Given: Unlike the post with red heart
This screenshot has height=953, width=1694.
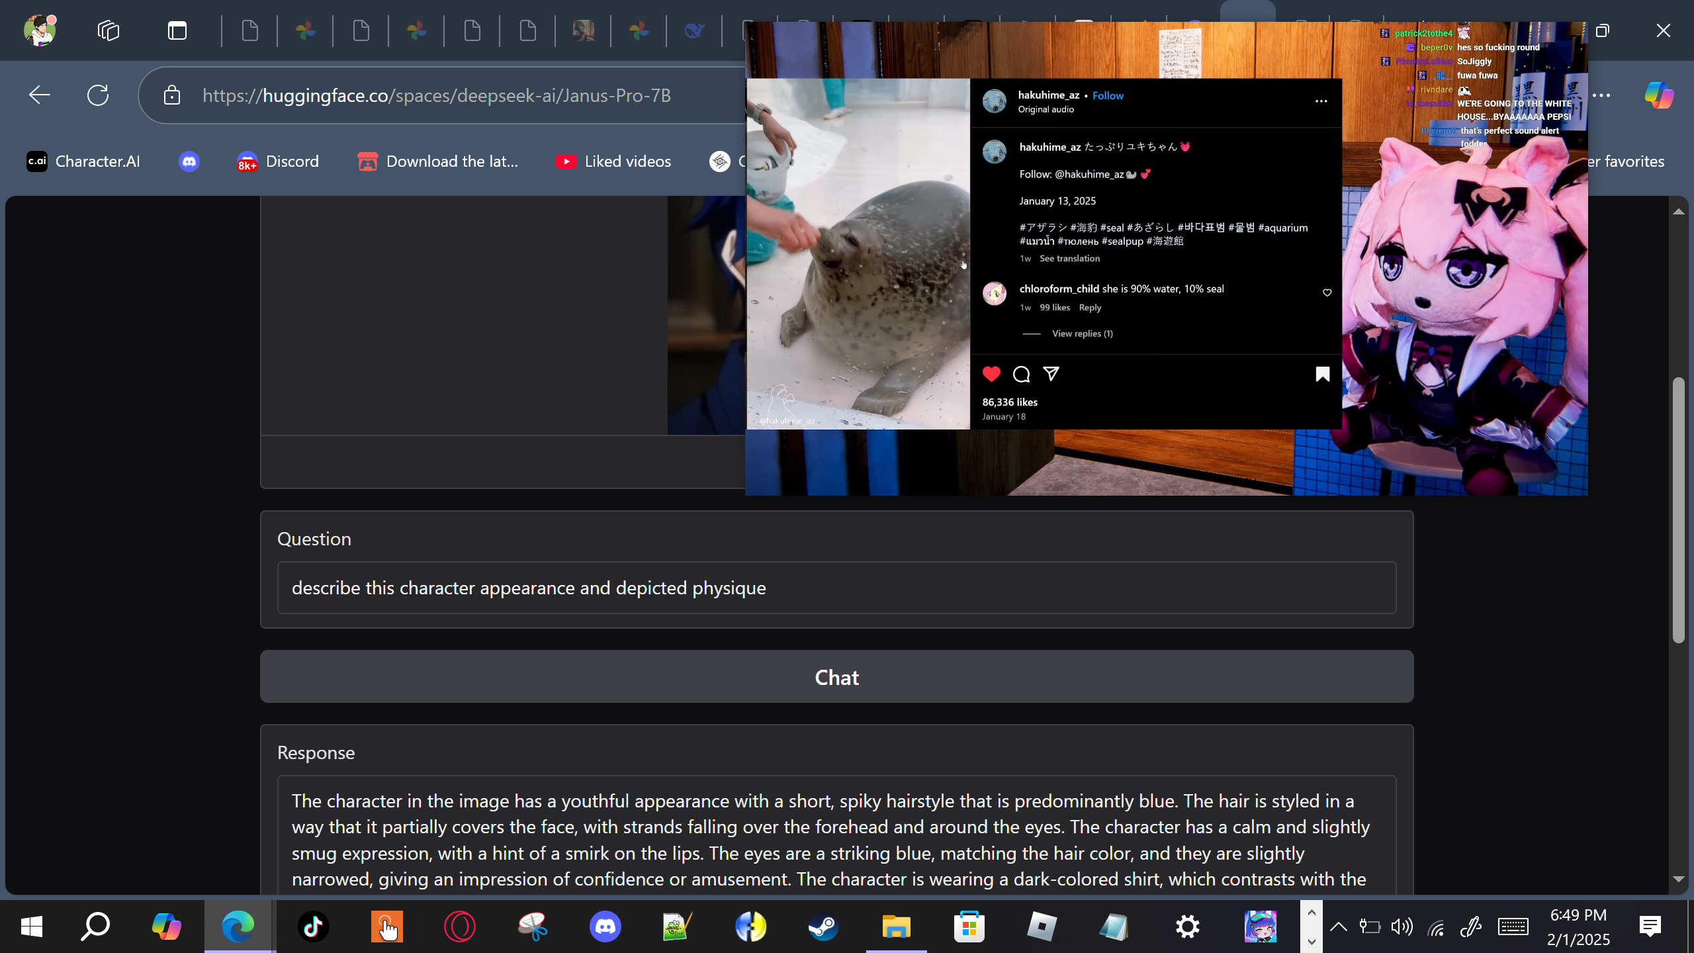Looking at the screenshot, I should 991,374.
